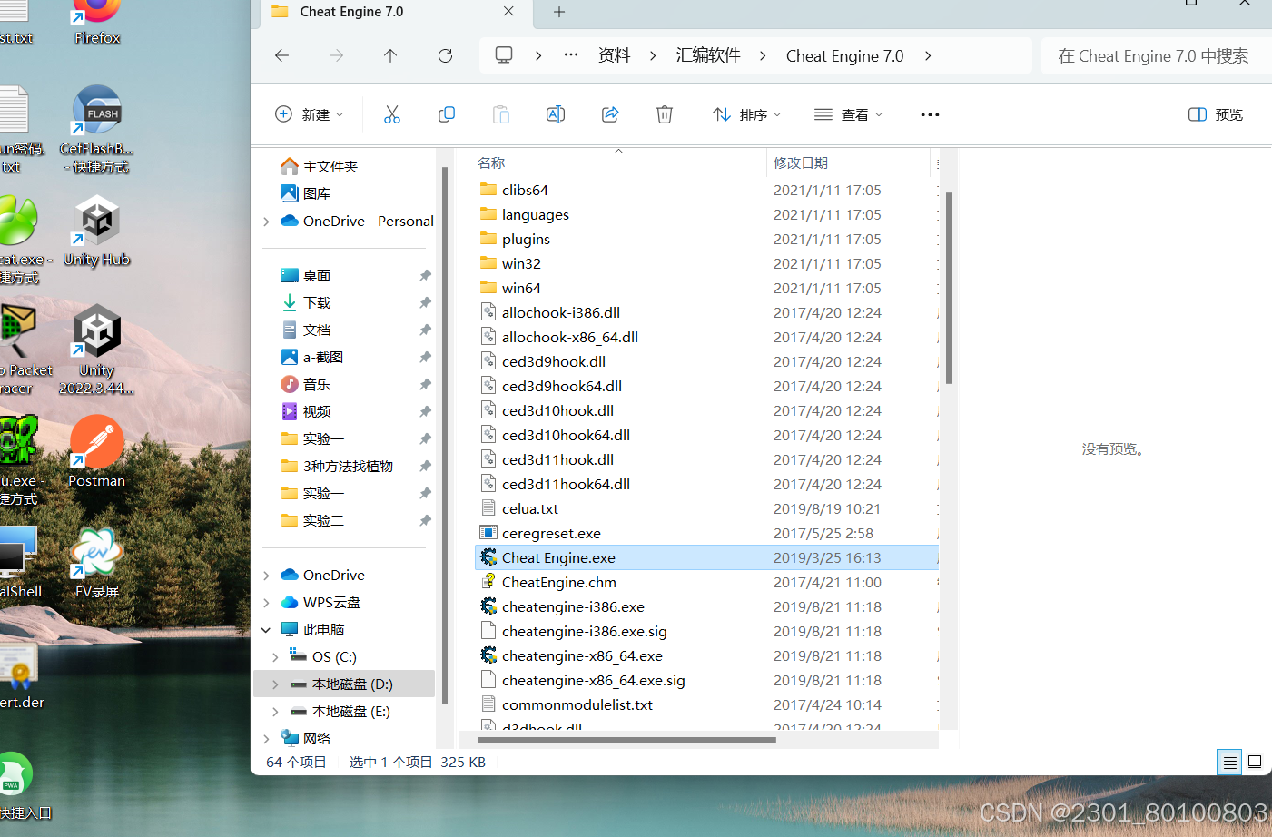1272x837 pixels.
Task: Sort by 修改日期 column header
Action: click(x=800, y=163)
